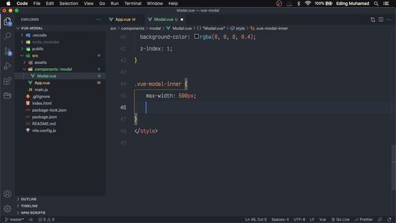Click the rgba color swatch on line 40
The height and width of the screenshot is (223, 396).
pyautogui.click(x=196, y=37)
